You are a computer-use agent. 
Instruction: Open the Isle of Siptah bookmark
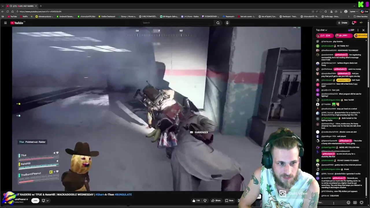[x=267, y=16]
